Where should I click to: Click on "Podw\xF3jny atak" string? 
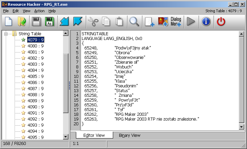pos(133,48)
